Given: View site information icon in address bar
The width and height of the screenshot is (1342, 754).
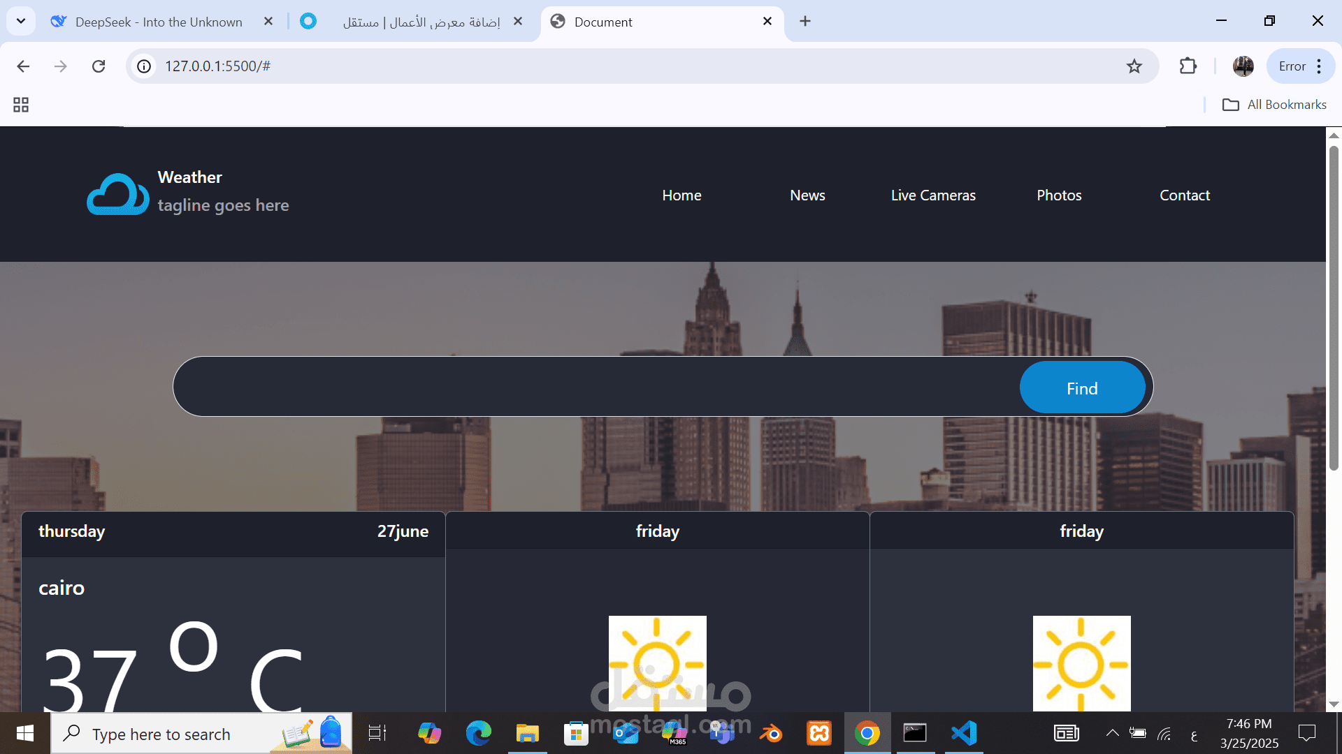Looking at the screenshot, I should pyautogui.click(x=144, y=66).
